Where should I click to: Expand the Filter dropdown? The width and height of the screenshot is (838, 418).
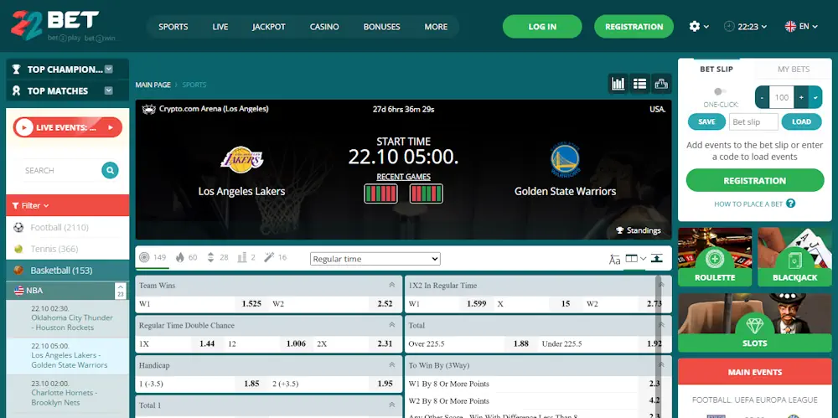click(31, 205)
